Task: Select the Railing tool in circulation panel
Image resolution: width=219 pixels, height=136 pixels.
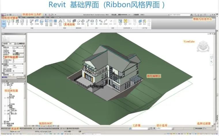Action: pos(74,21)
